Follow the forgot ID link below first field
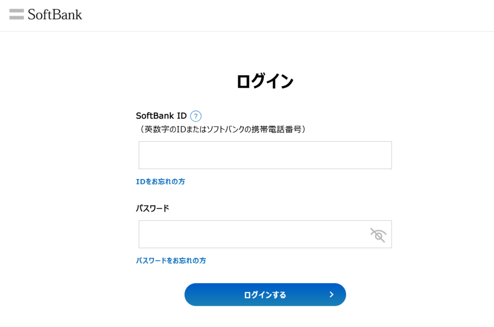The height and width of the screenshot is (327, 494). pos(160,182)
